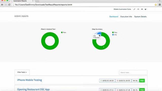The width and height of the screenshot is (162, 91).
Task: Click green Pass segment labeled 7
Action: 104,47
